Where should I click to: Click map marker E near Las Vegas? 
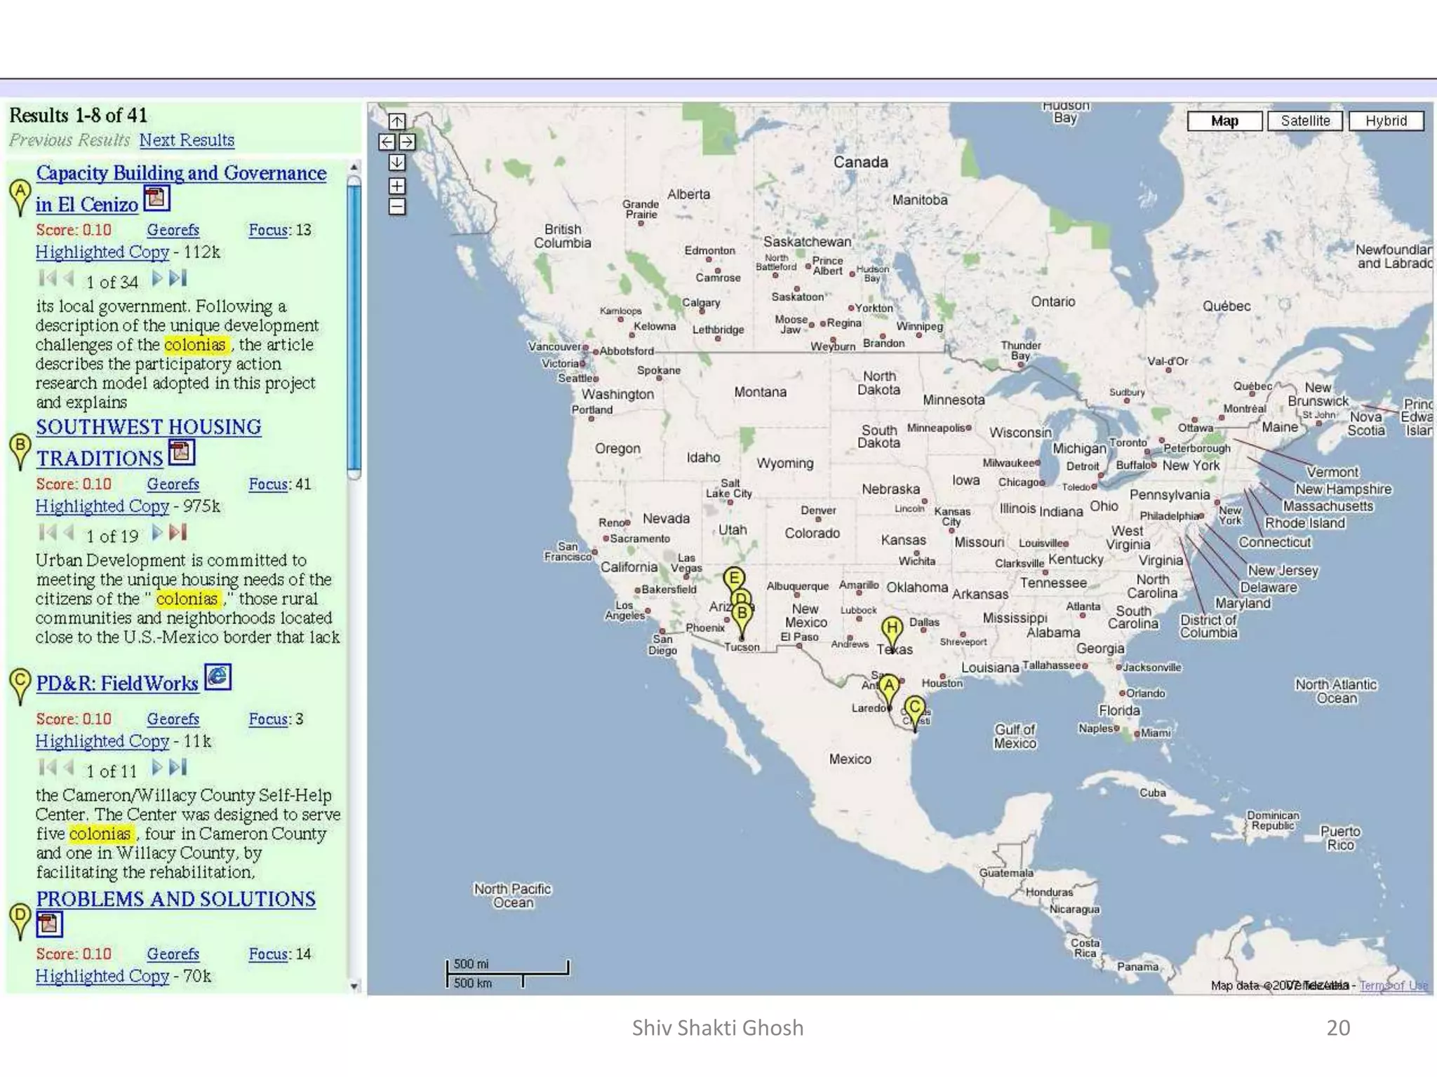[734, 581]
